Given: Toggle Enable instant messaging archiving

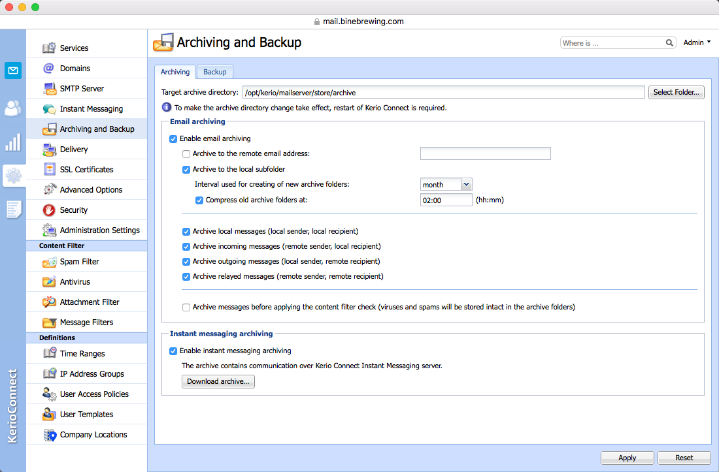Looking at the screenshot, I should pyautogui.click(x=173, y=351).
